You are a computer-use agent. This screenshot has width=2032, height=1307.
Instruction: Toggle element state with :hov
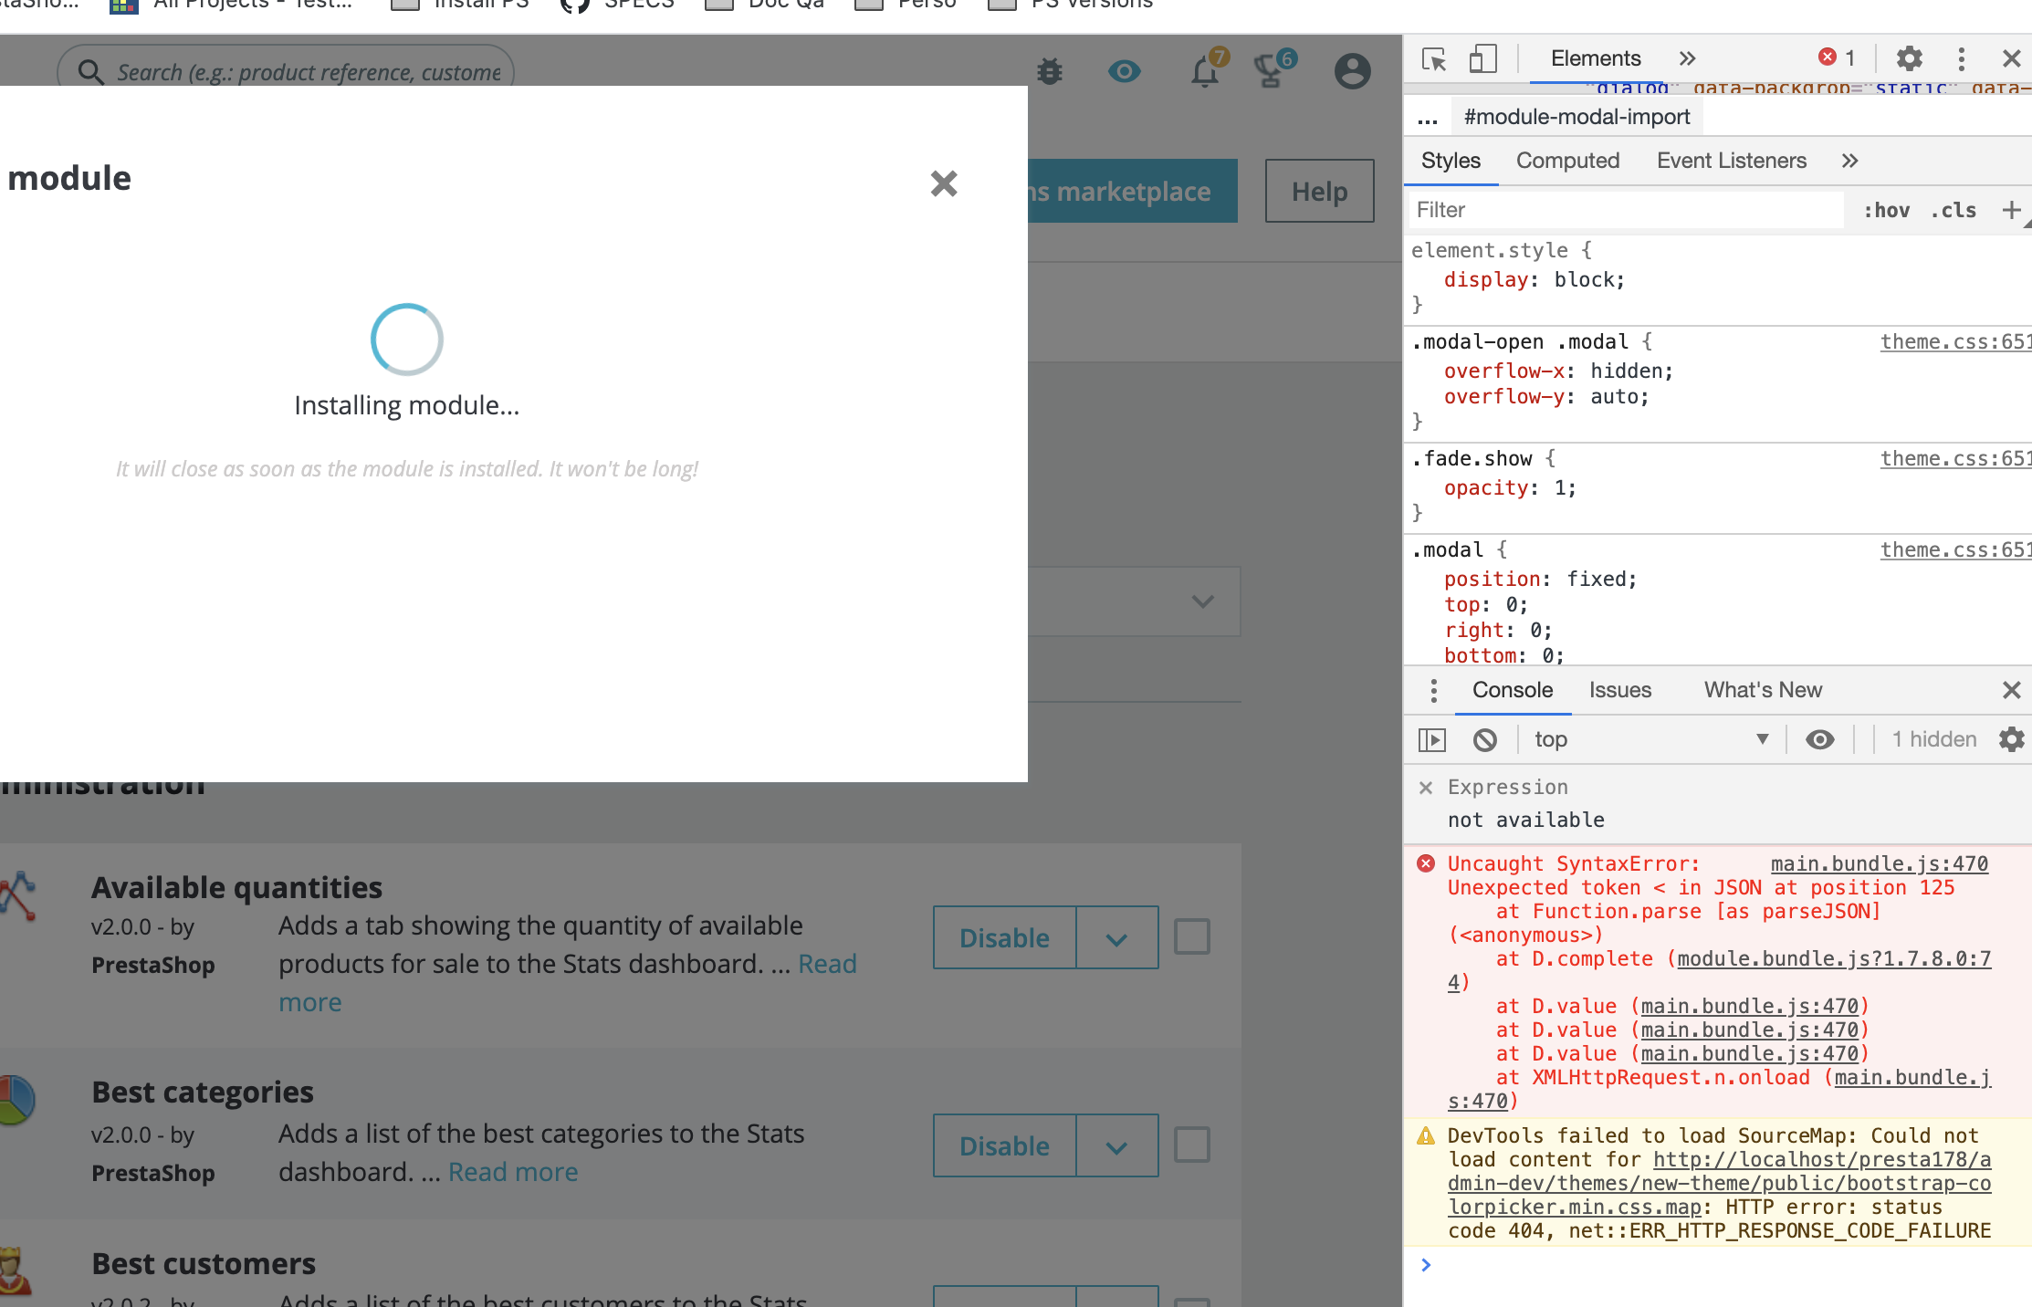1887,210
